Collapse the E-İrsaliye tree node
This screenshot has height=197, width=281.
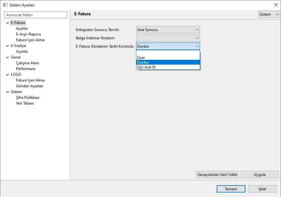click(x=7, y=46)
